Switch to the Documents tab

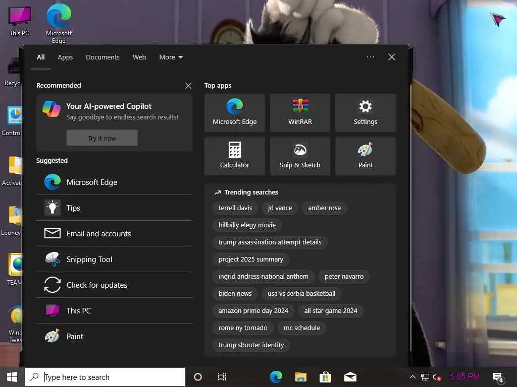pos(103,57)
